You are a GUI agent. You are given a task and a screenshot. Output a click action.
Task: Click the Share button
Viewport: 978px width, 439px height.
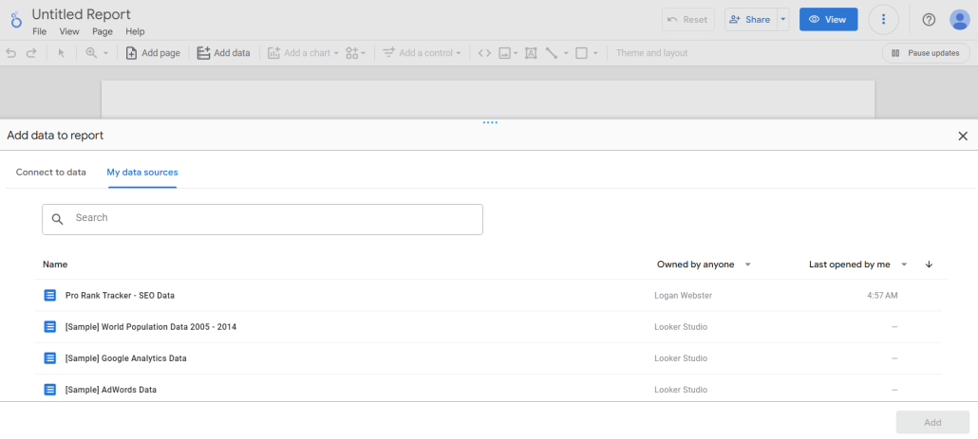pos(750,20)
